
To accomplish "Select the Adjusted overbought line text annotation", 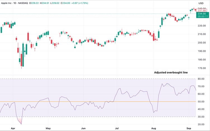I will 171,72.
